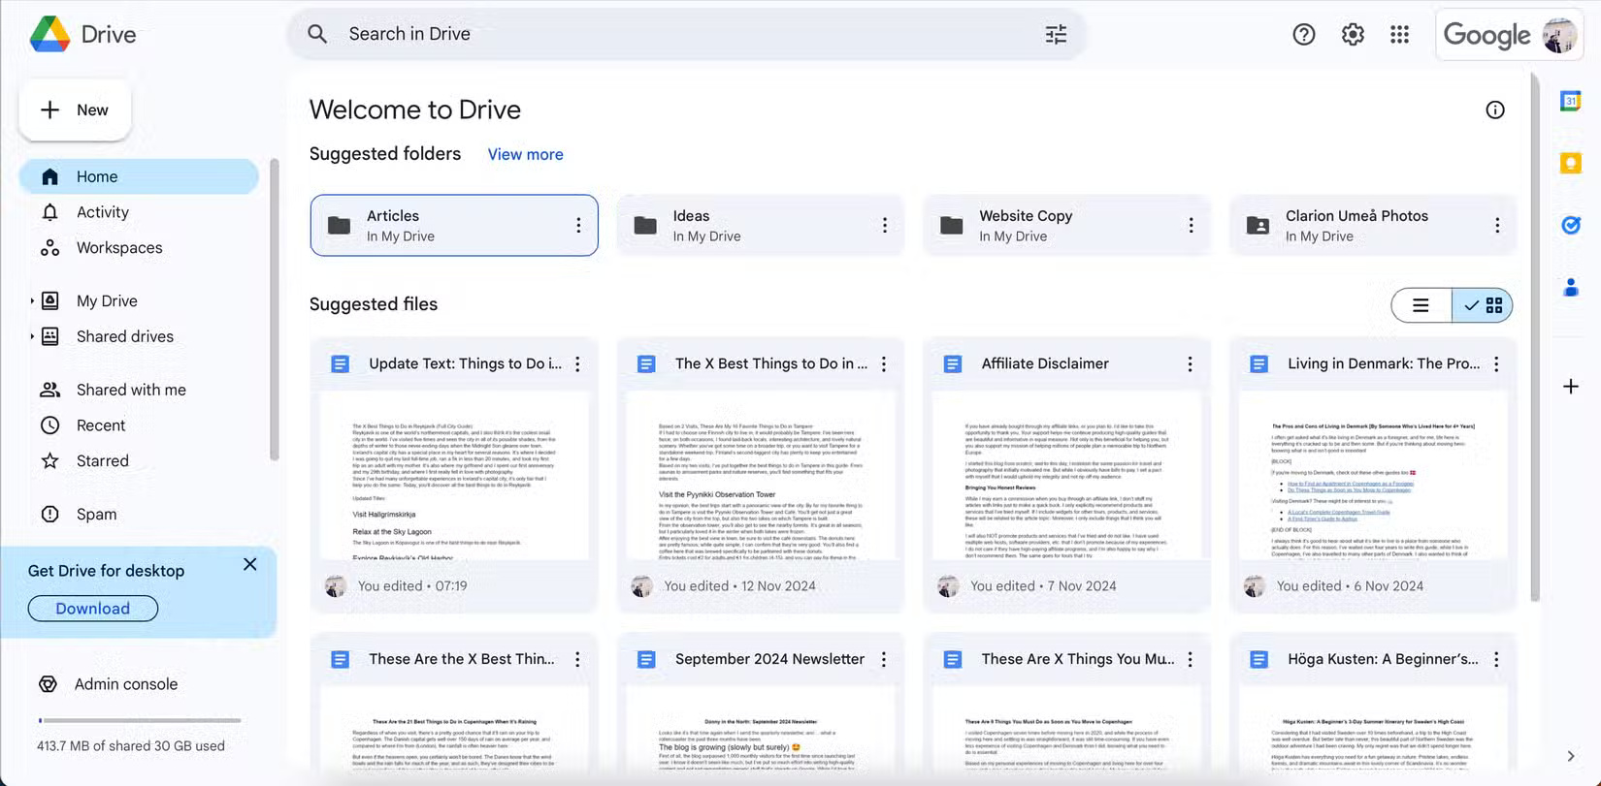Click the Get add-ons plus icon
1601x786 pixels.
pyautogui.click(x=1571, y=387)
